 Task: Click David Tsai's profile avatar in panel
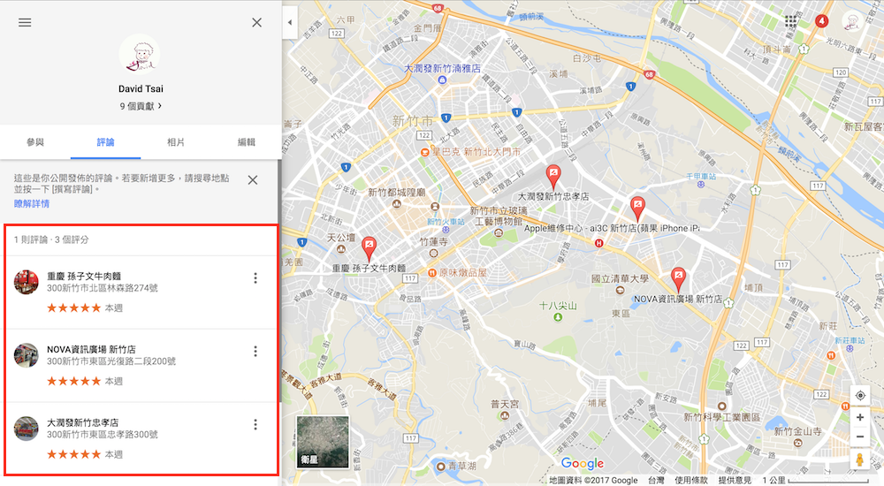tap(140, 55)
